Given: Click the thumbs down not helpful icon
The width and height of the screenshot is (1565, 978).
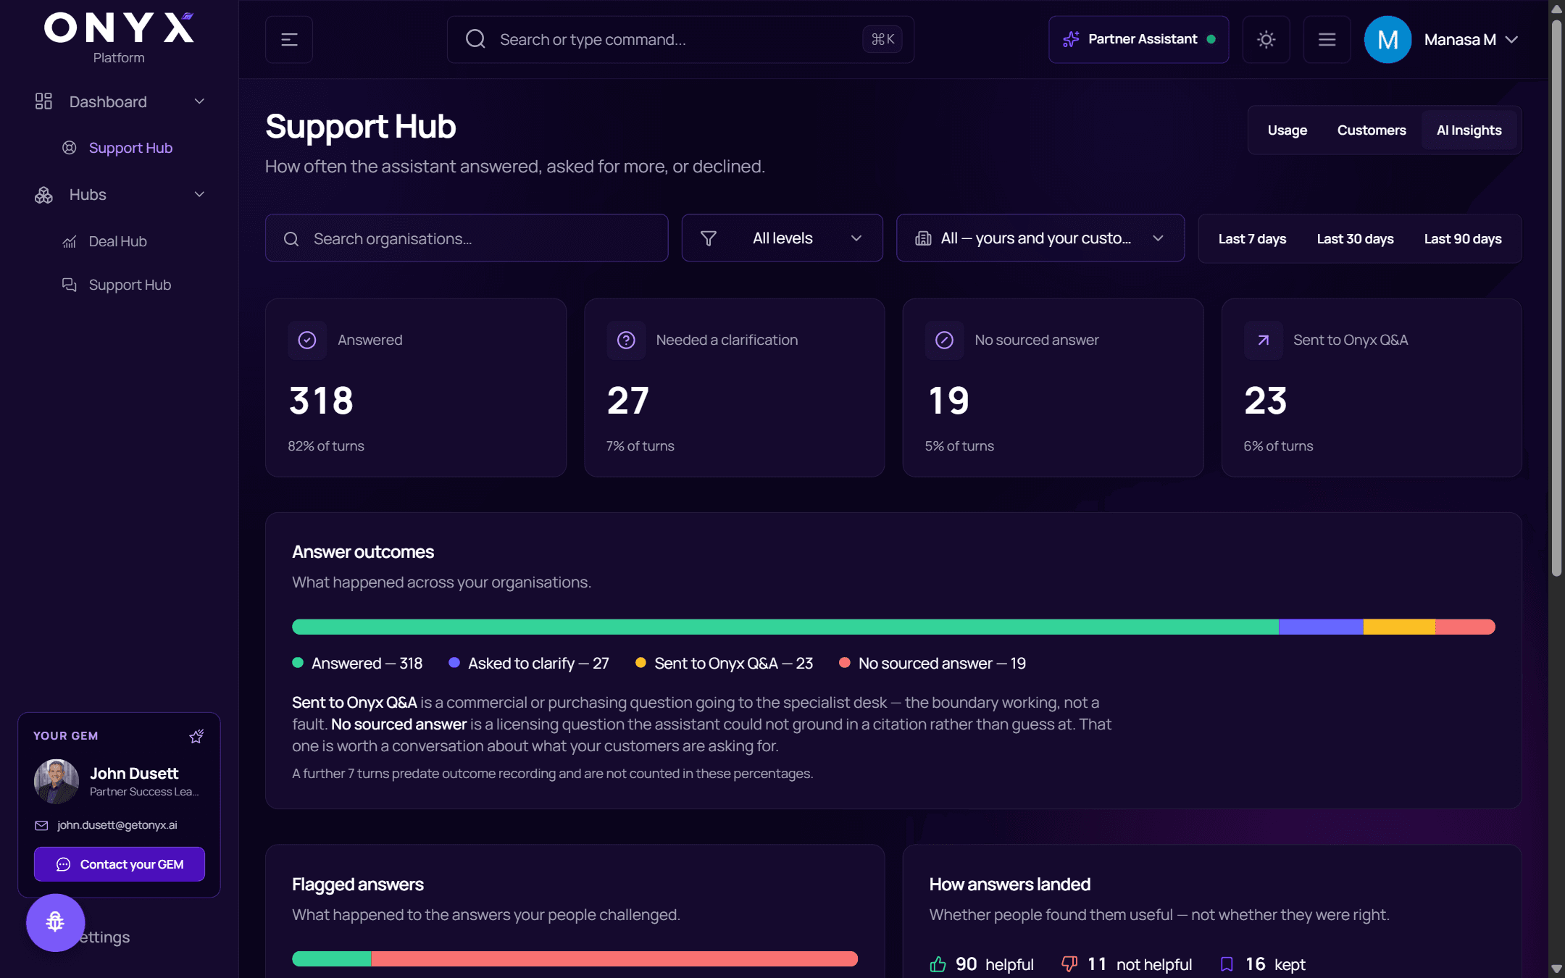Looking at the screenshot, I should 1069,964.
